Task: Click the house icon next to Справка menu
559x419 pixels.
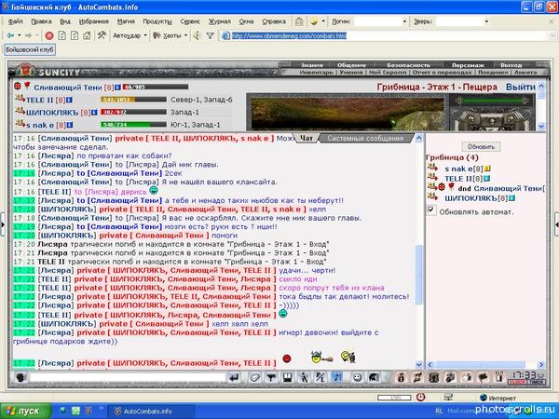Action: pos(299,21)
